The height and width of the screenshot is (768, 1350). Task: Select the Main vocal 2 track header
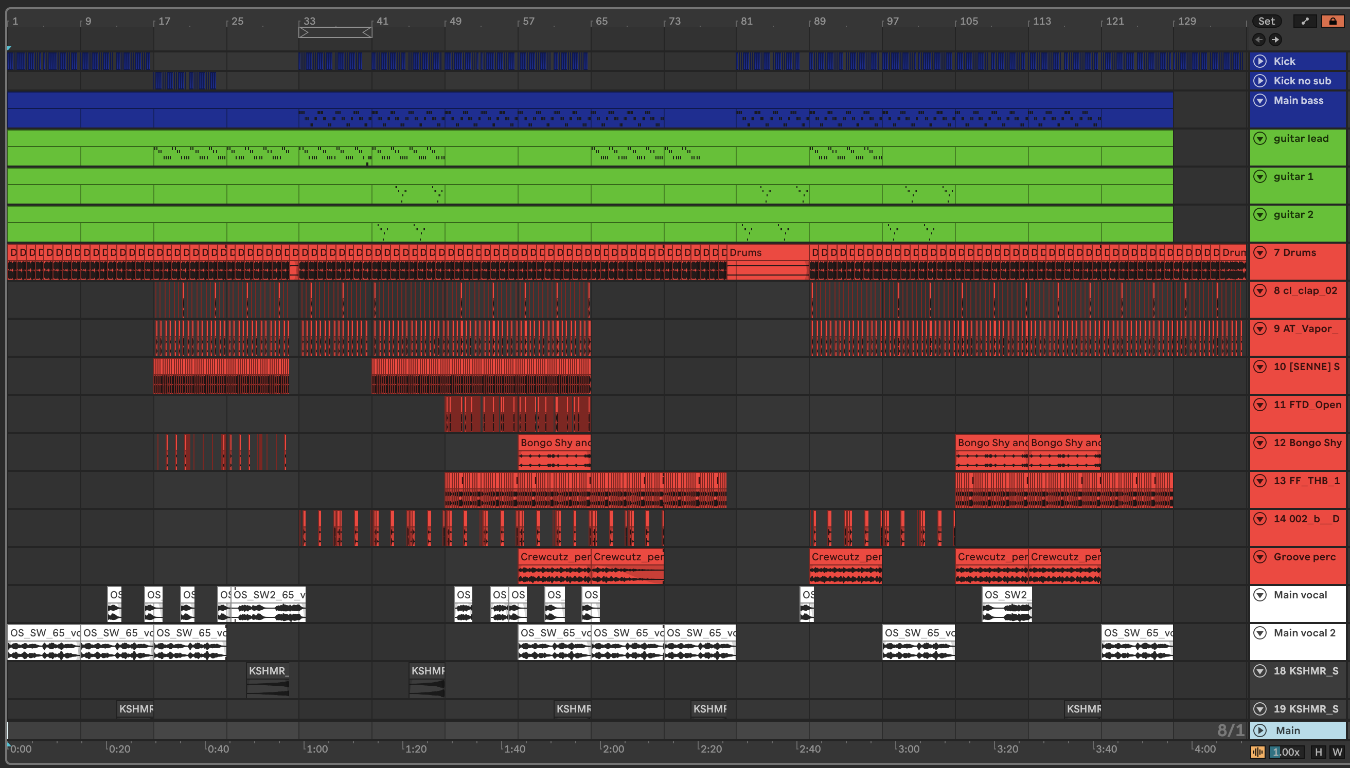coord(1304,633)
